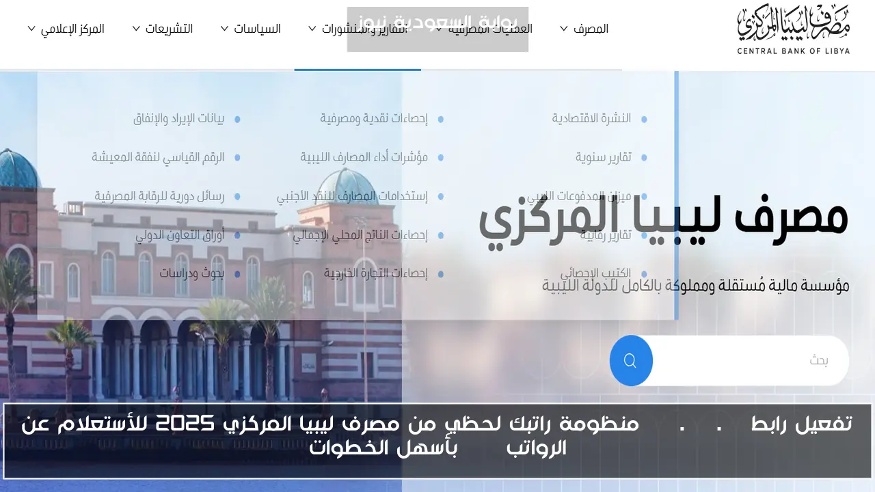Open the ميزان المدفوعات الليبي link

point(578,196)
